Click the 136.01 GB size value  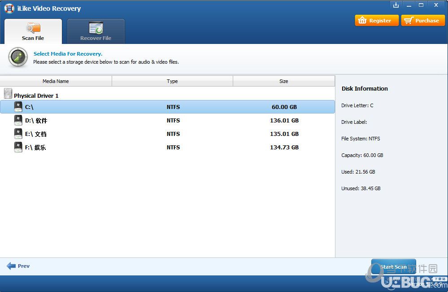[284, 121]
